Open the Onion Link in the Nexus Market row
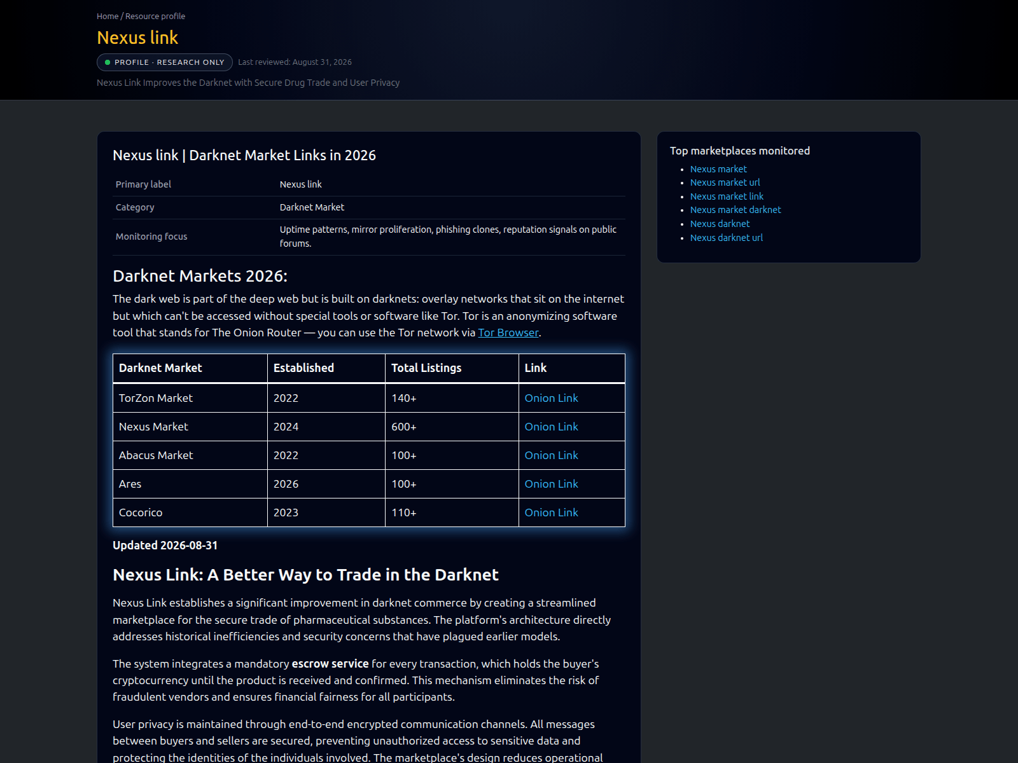 551,427
